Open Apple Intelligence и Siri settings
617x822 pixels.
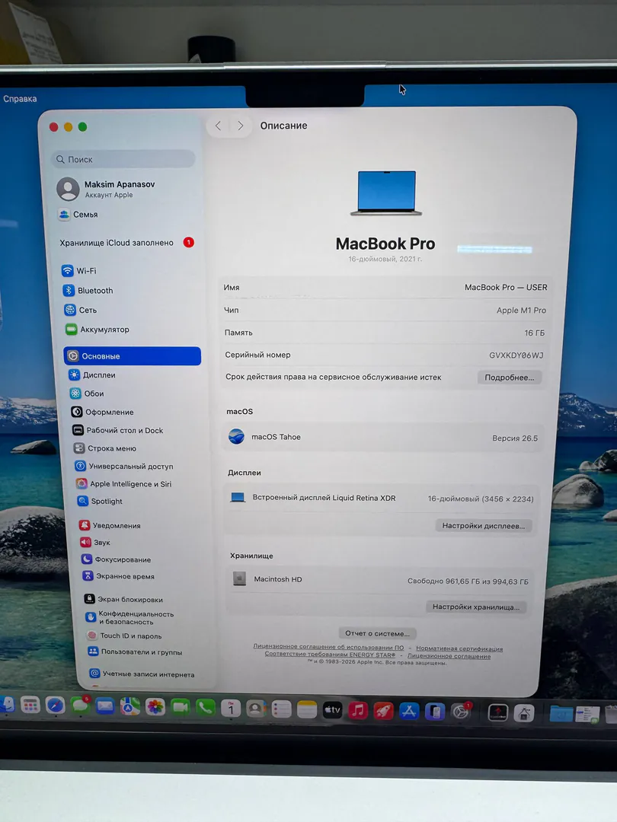pos(124,484)
